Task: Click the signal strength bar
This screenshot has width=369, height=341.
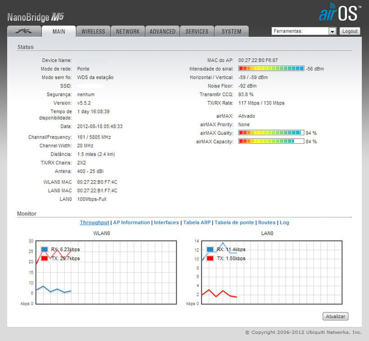Action: (271, 68)
